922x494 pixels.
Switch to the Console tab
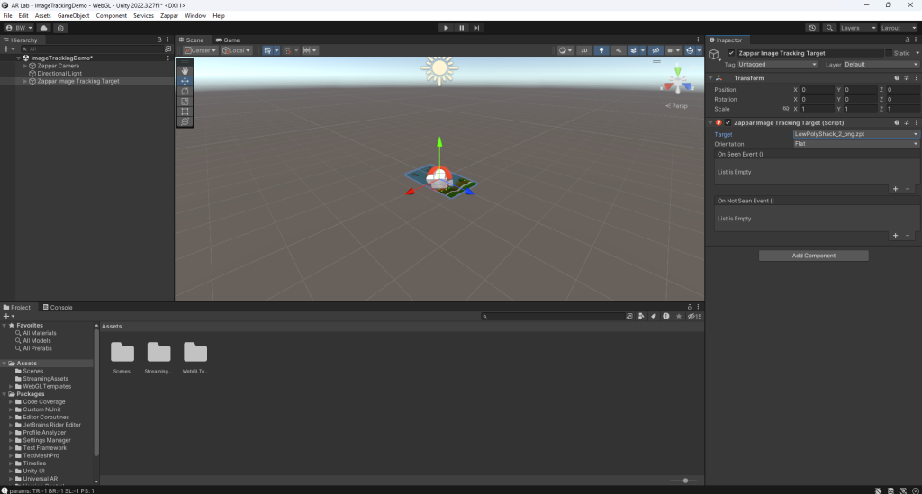pyautogui.click(x=60, y=307)
